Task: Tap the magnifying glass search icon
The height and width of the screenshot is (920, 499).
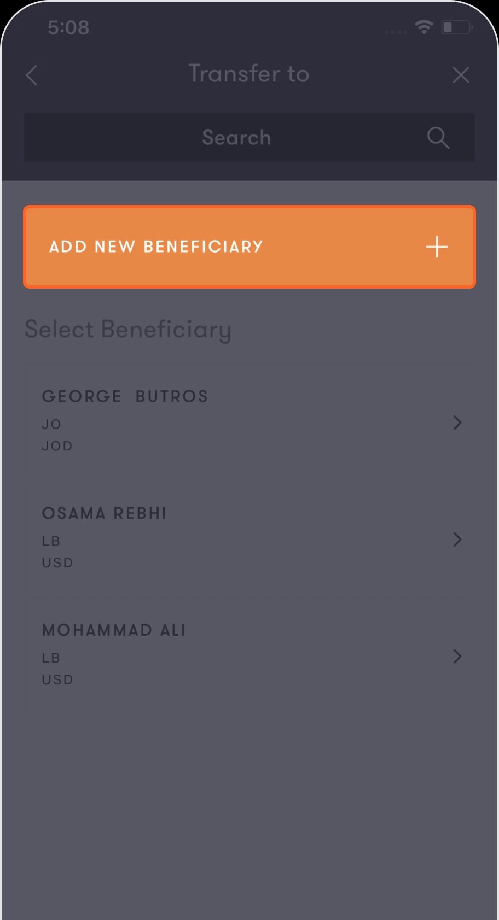Action: click(438, 138)
